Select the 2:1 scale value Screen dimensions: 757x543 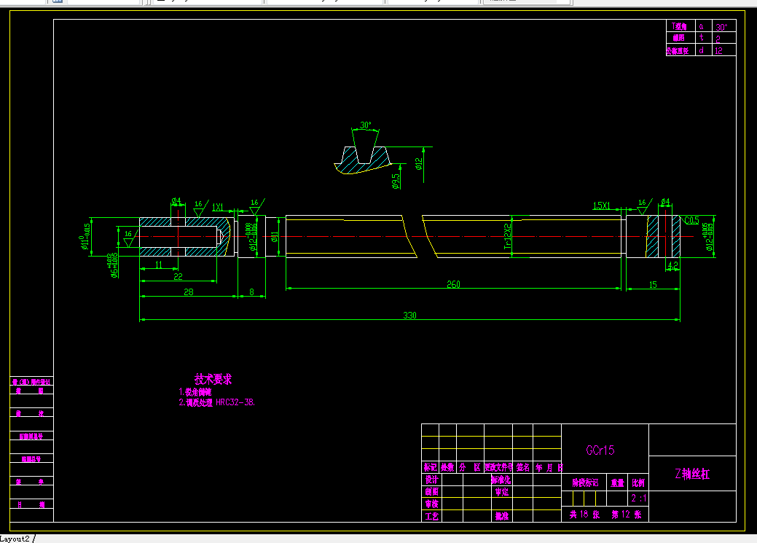[x=639, y=498]
